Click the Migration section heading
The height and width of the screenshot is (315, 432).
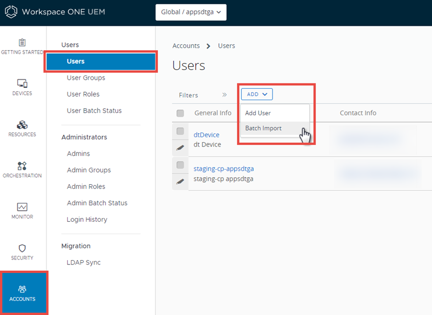76,246
